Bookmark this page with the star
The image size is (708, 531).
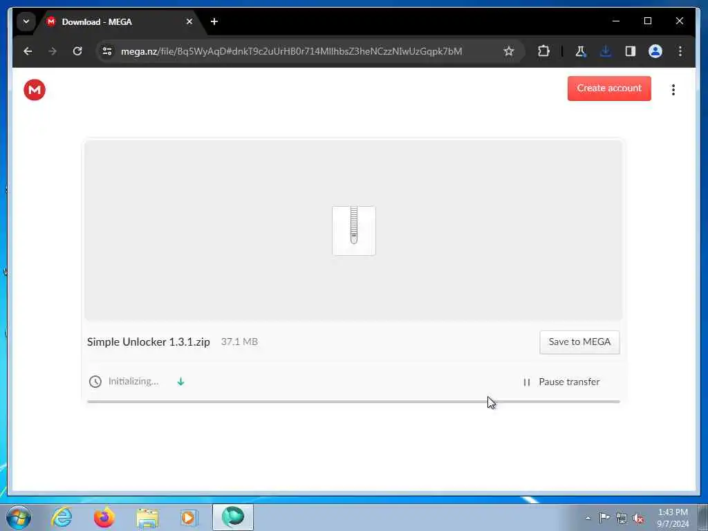tap(508, 51)
